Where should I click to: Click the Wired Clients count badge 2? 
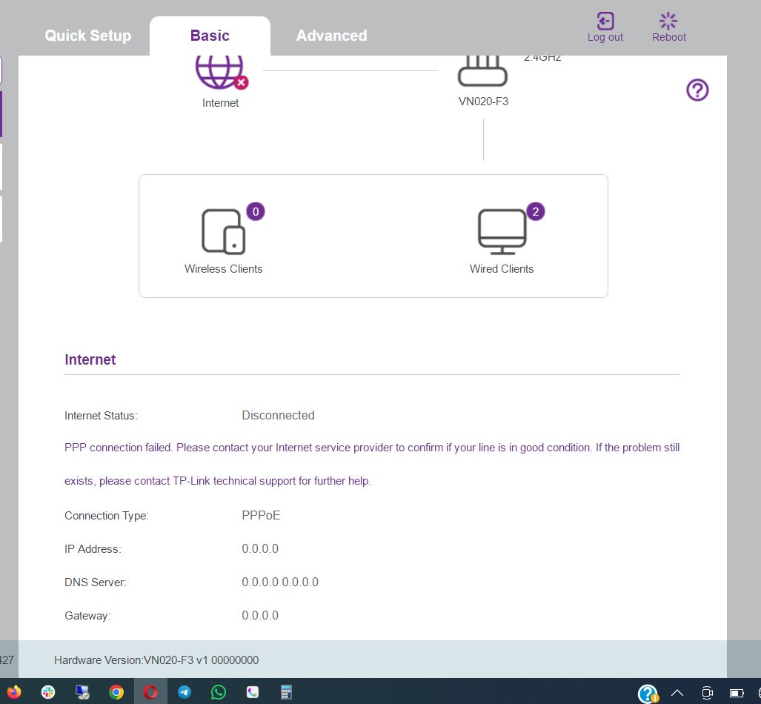536,212
